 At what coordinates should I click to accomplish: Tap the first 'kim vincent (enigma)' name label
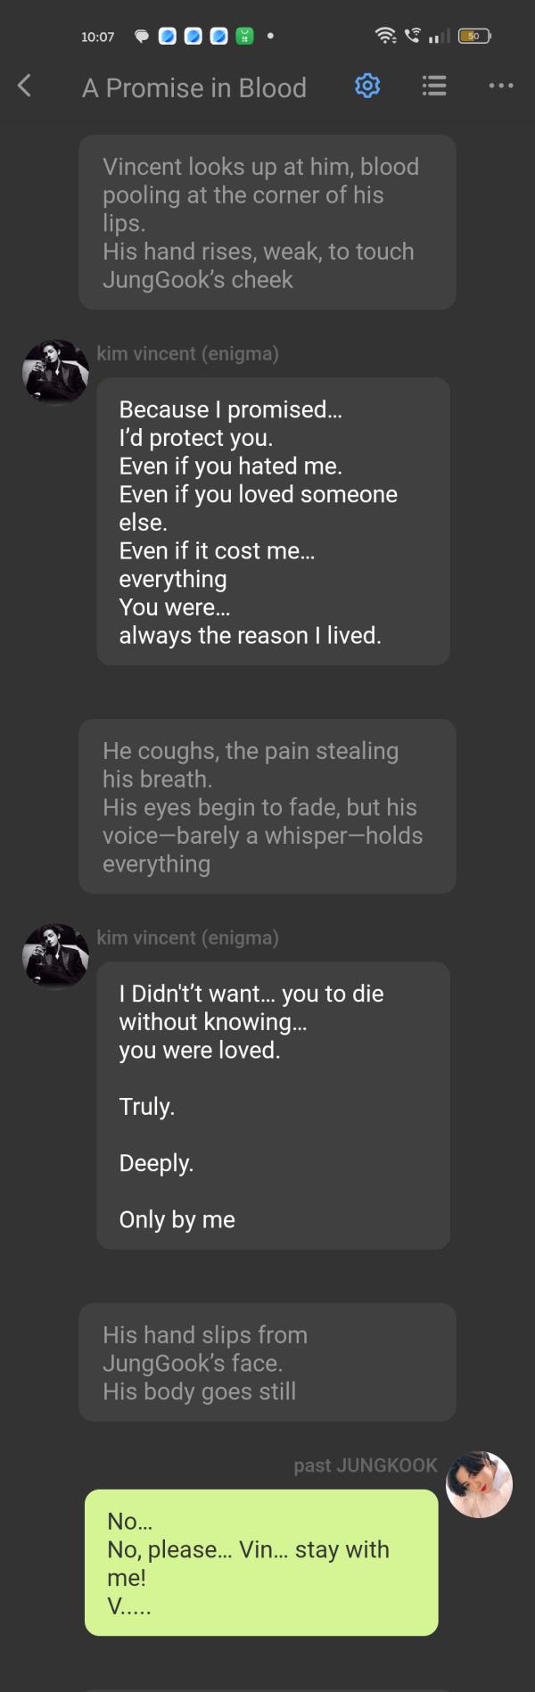187,353
